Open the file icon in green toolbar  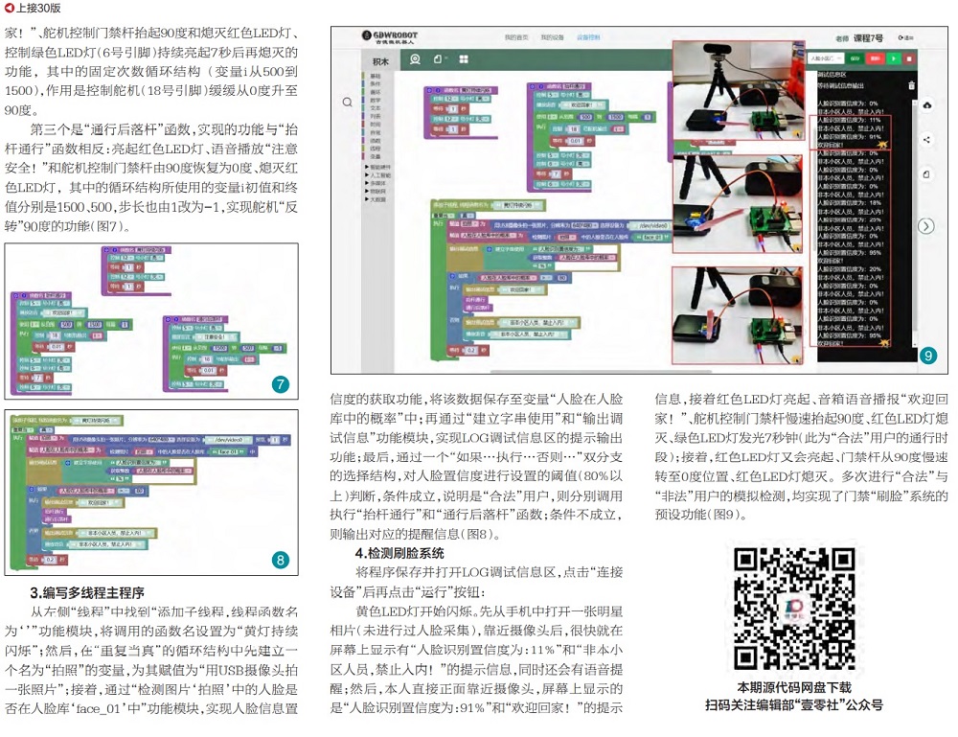[x=438, y=59]
